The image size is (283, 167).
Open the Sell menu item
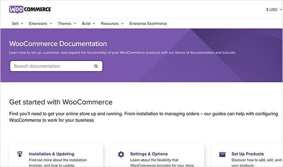pos(15,23)
